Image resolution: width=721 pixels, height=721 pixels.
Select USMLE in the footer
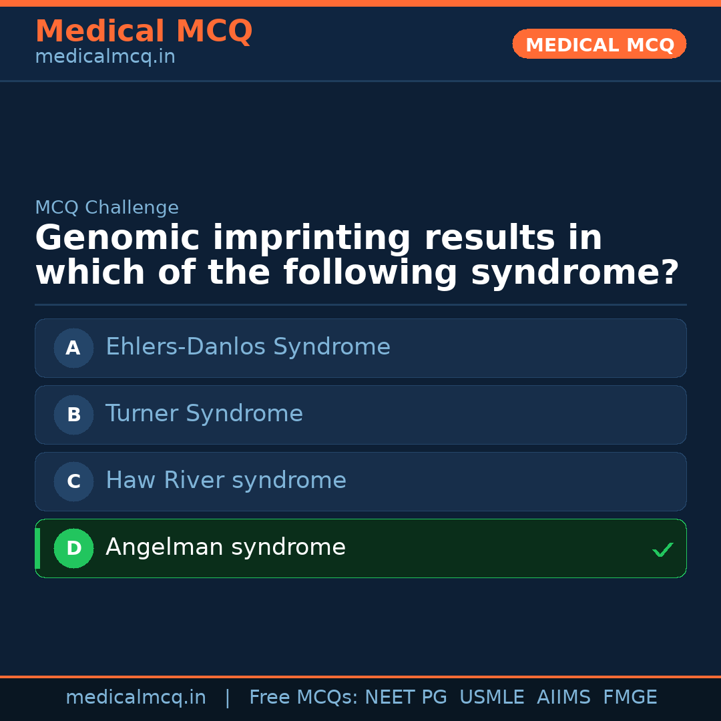(491, 698)
